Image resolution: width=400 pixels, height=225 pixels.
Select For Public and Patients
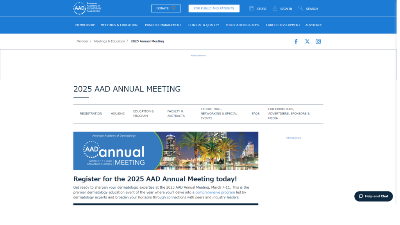(214, 8)
